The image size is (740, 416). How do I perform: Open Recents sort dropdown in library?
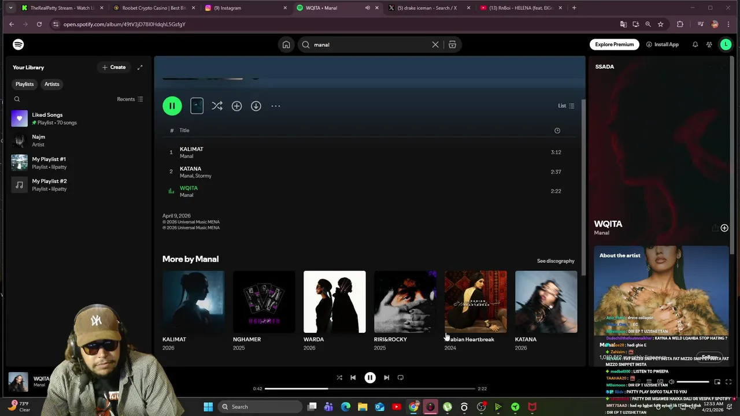pyautogui.click(x=130, y=99)
